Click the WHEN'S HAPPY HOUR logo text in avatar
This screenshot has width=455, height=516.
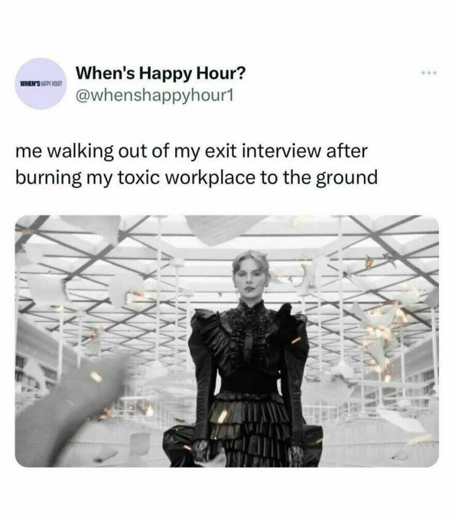[x=41, y=84]
